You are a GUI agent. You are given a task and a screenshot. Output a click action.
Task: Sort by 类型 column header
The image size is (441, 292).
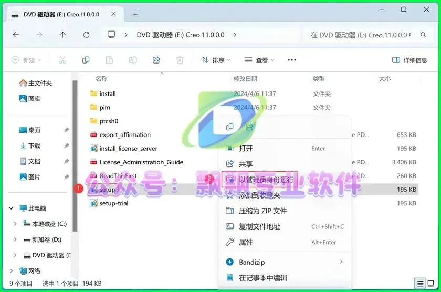(319, 79)
